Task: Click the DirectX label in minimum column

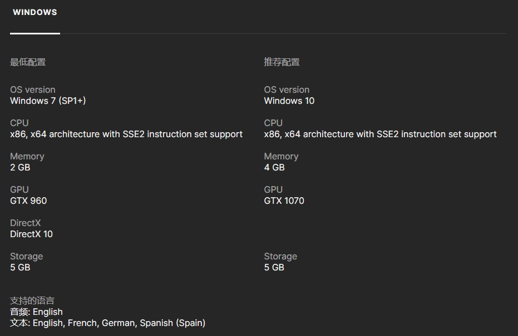Action: 26,223
